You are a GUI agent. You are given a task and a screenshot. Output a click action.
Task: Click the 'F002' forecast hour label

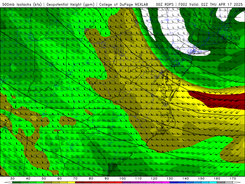coord(183,4)
